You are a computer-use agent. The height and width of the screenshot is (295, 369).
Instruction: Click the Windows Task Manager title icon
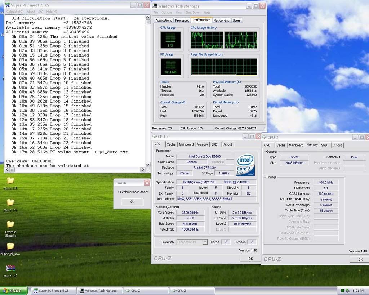pyautogui.click(x=155, y=6)
